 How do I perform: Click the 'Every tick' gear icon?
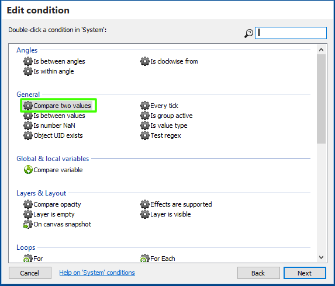tap(144, 106)
